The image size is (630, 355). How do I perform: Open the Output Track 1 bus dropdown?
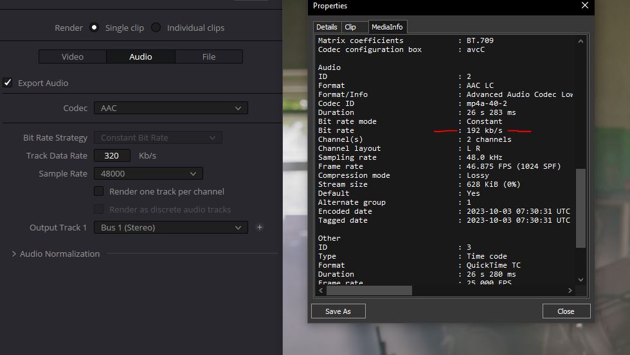[x=171, y=227]
